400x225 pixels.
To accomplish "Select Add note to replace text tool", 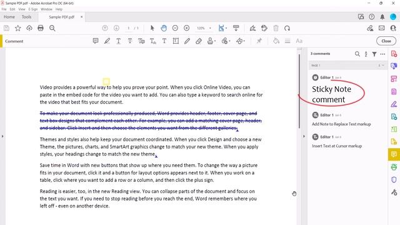I will [141, 41].
